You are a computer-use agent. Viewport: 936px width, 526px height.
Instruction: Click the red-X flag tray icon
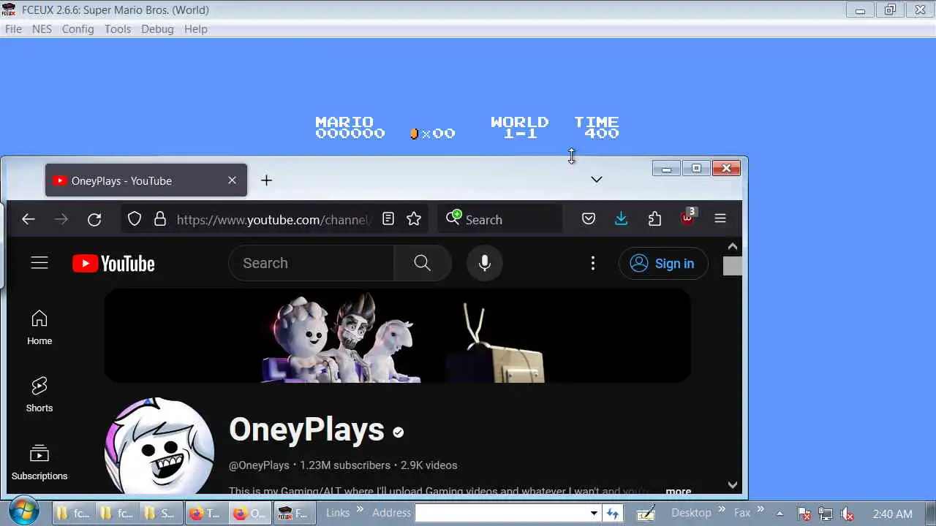(x=804, y=514)
